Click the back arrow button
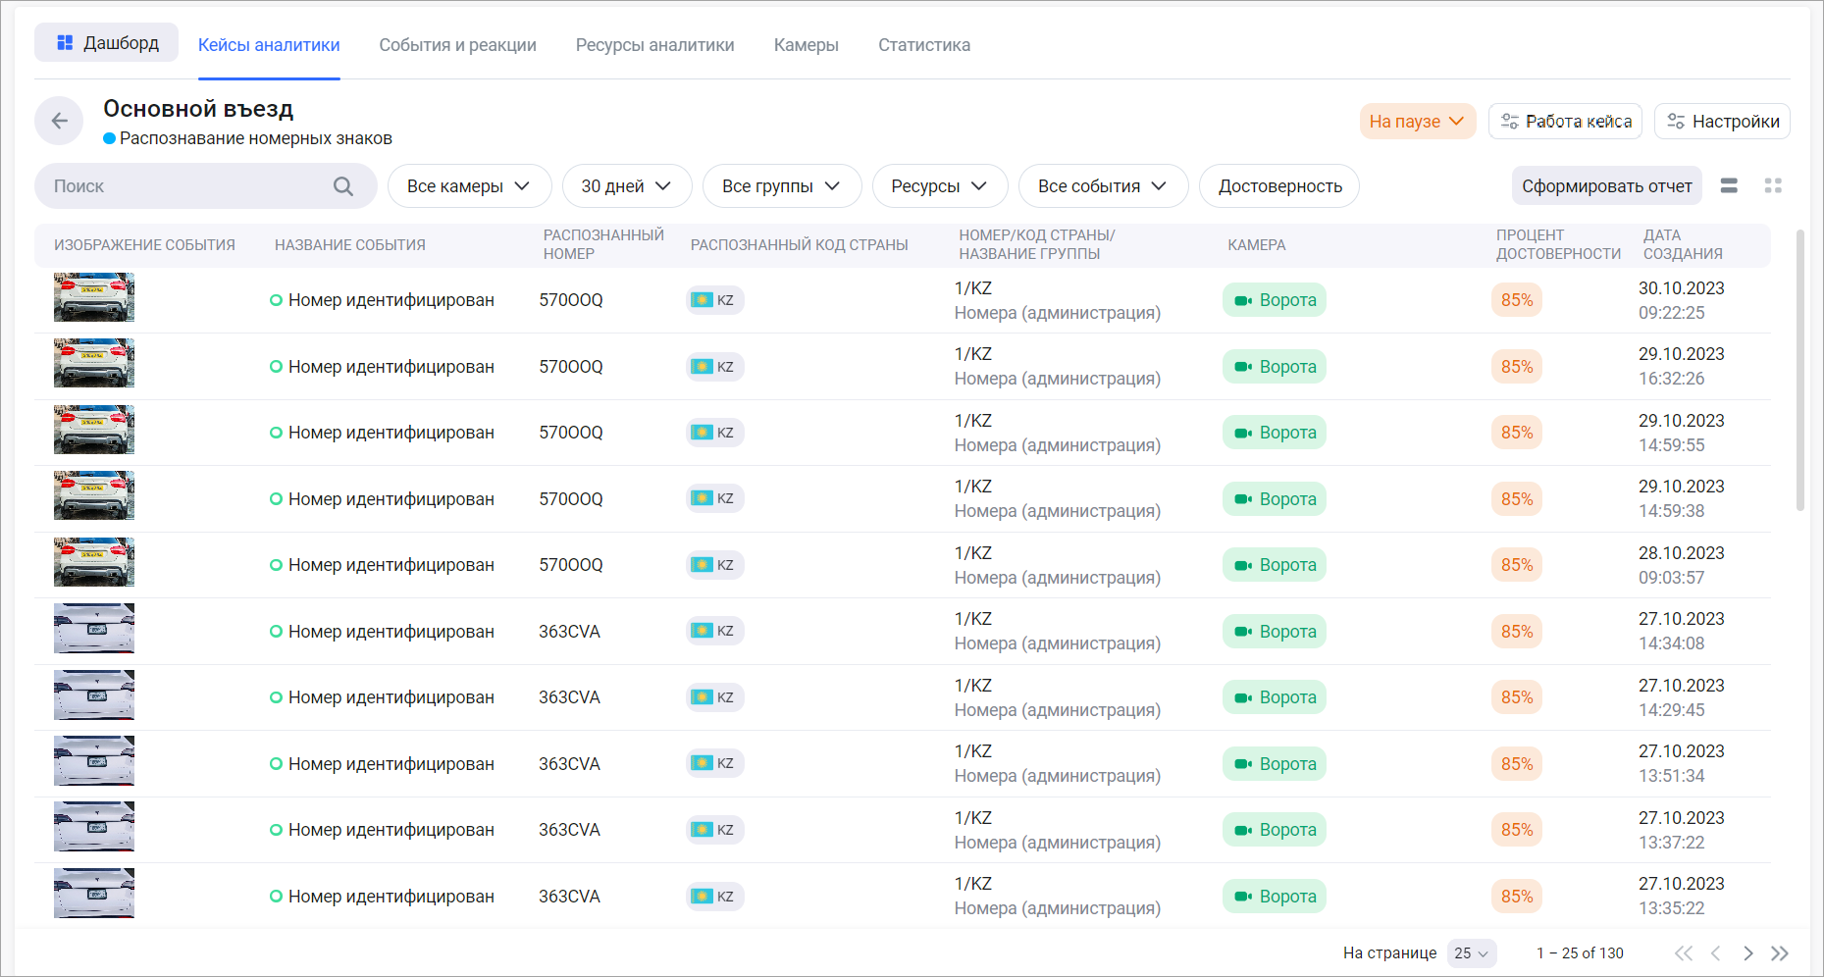Viewport: 1824px width, 977px height. [59, 121]
